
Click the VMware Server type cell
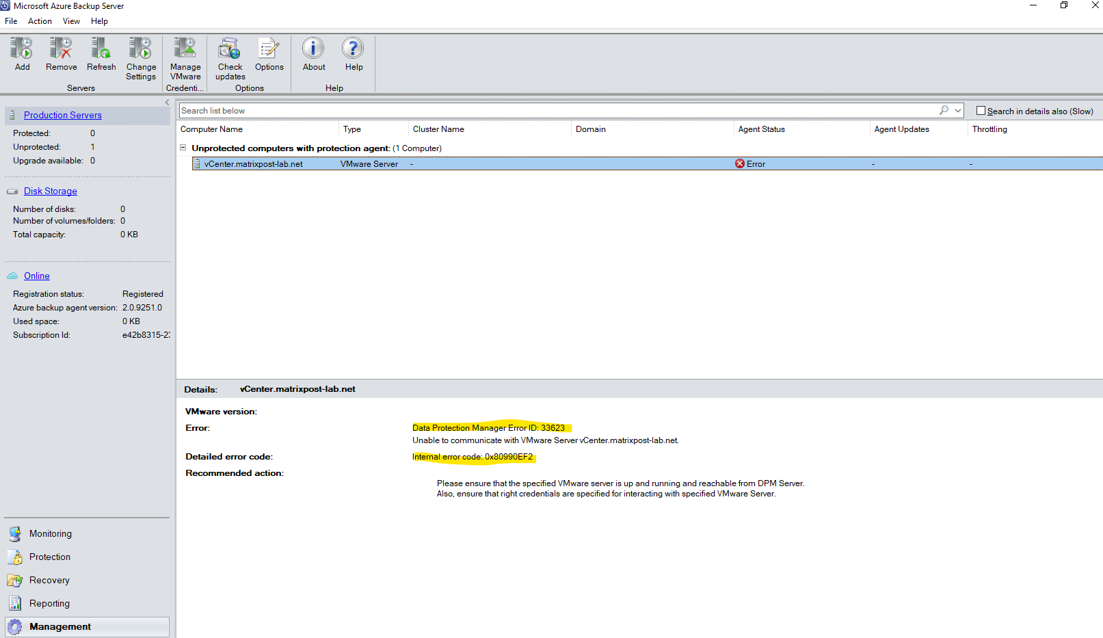pos(369,164)
